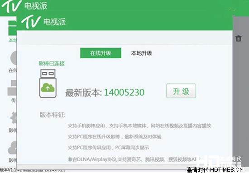Click the 电视派 logo in the background window
The image size is (249, 173).
click(x=24, y=6)
